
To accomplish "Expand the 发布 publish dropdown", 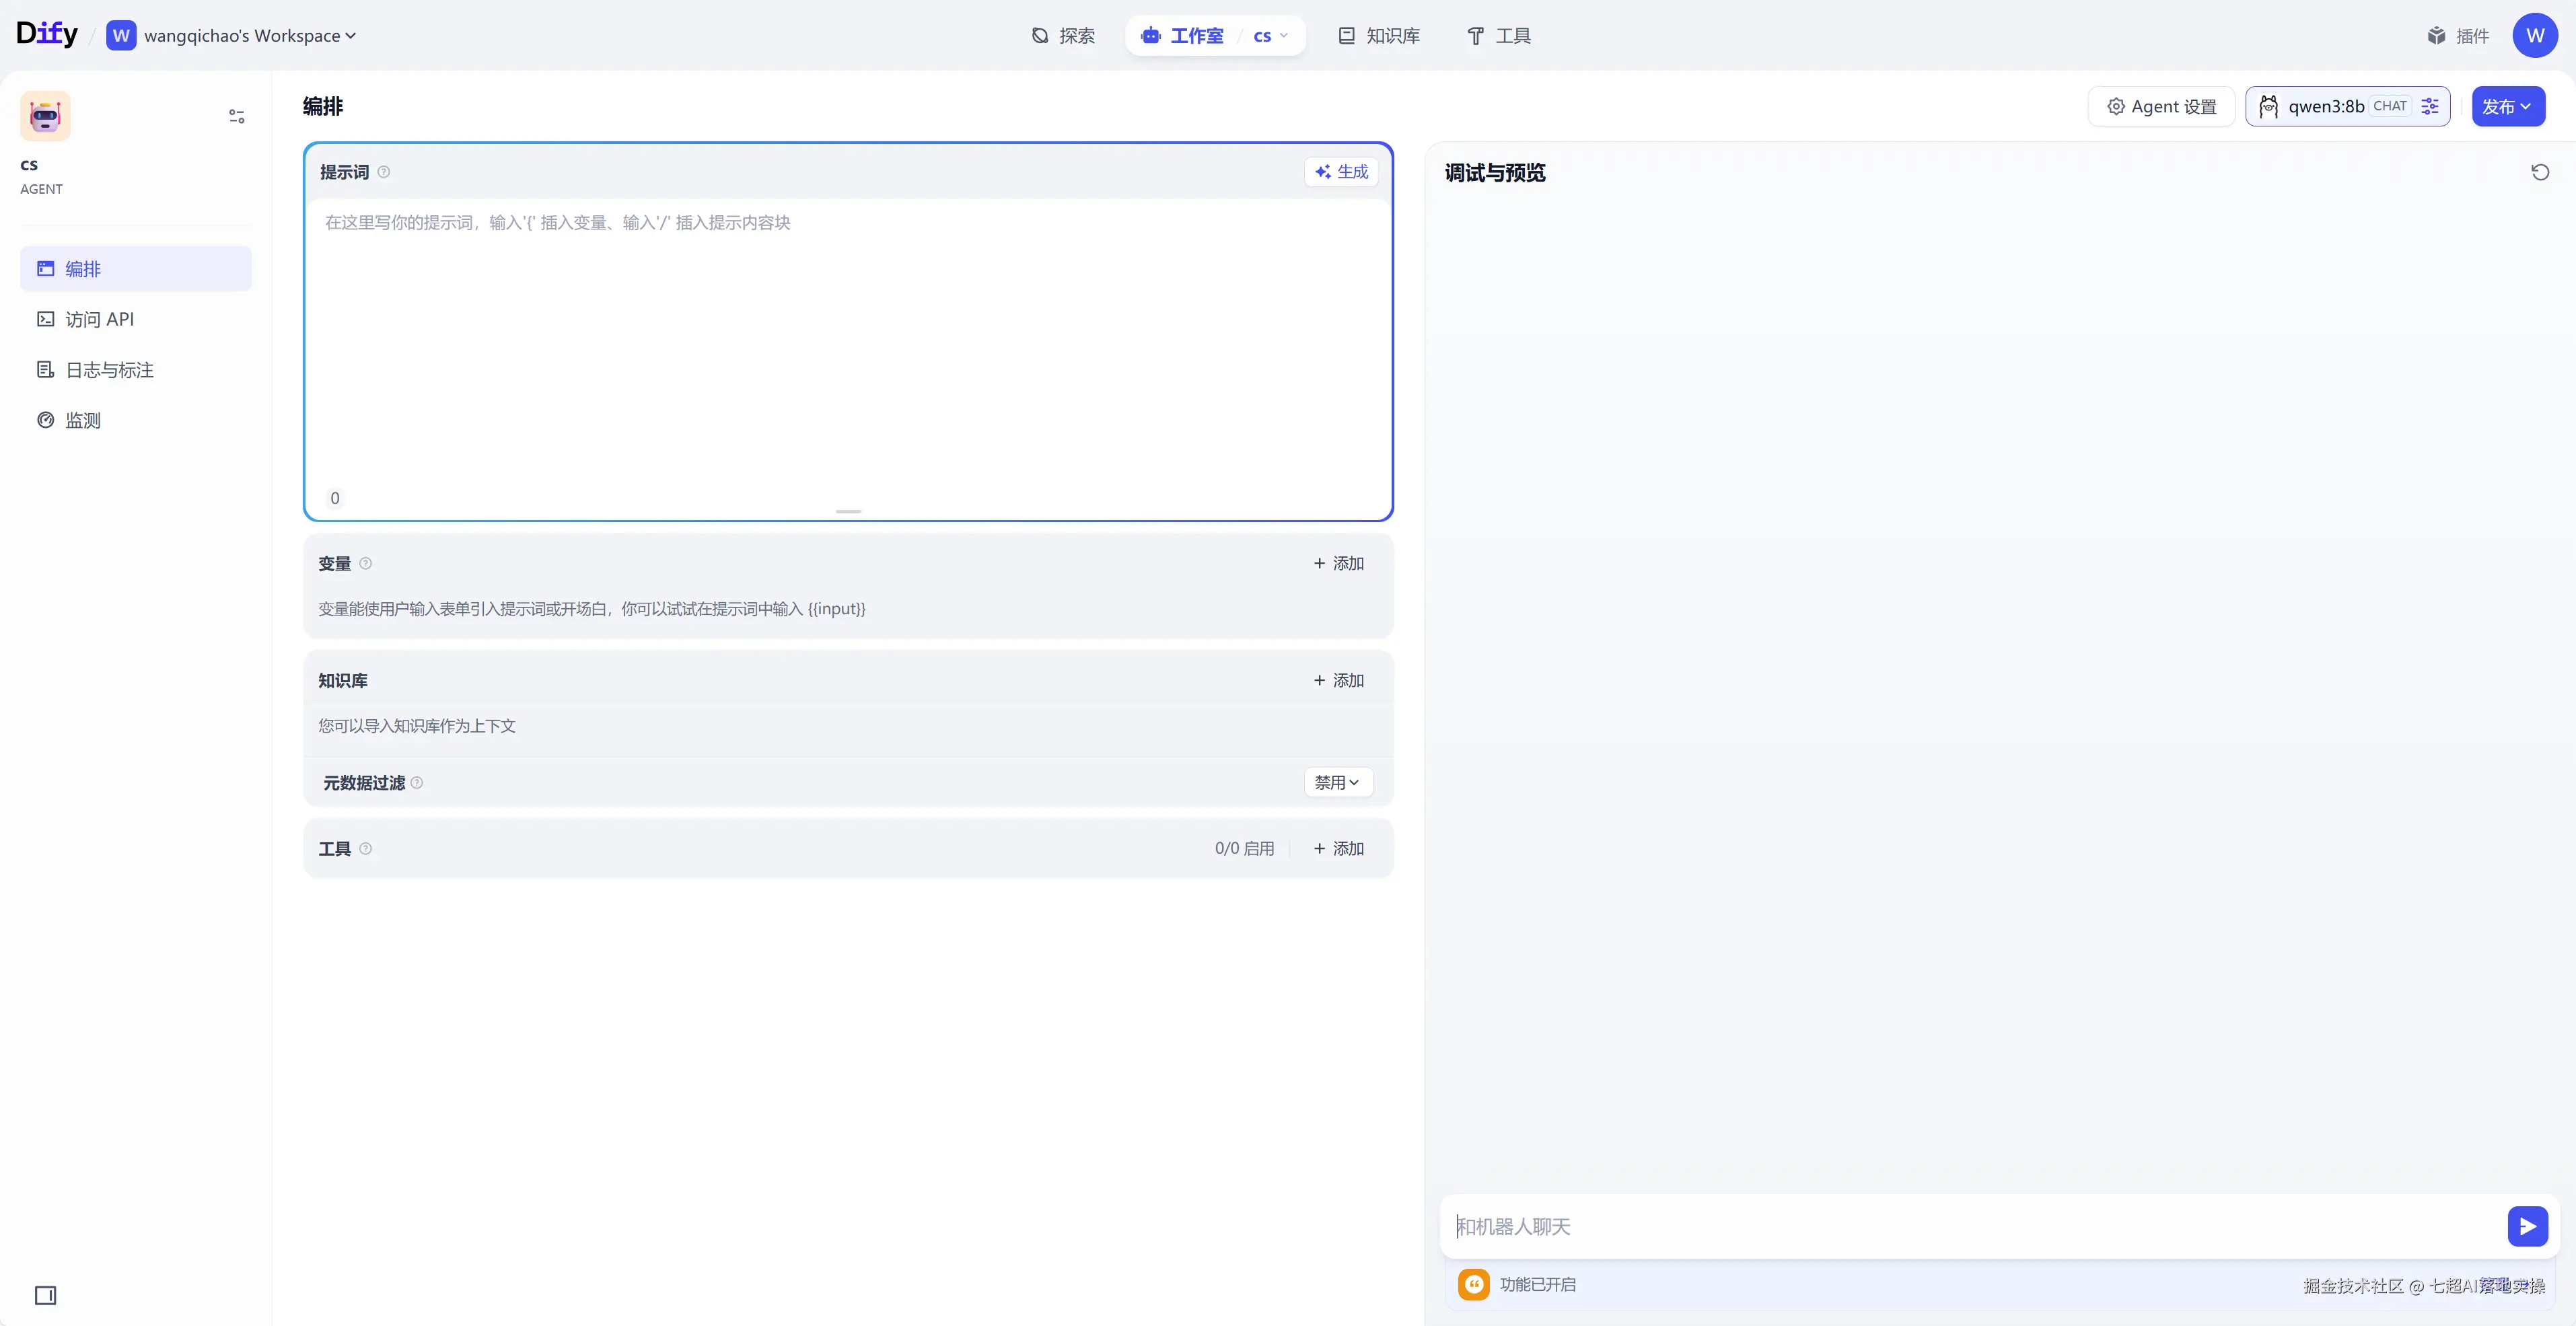I will pyautogui.click(x=2507, y=106).
